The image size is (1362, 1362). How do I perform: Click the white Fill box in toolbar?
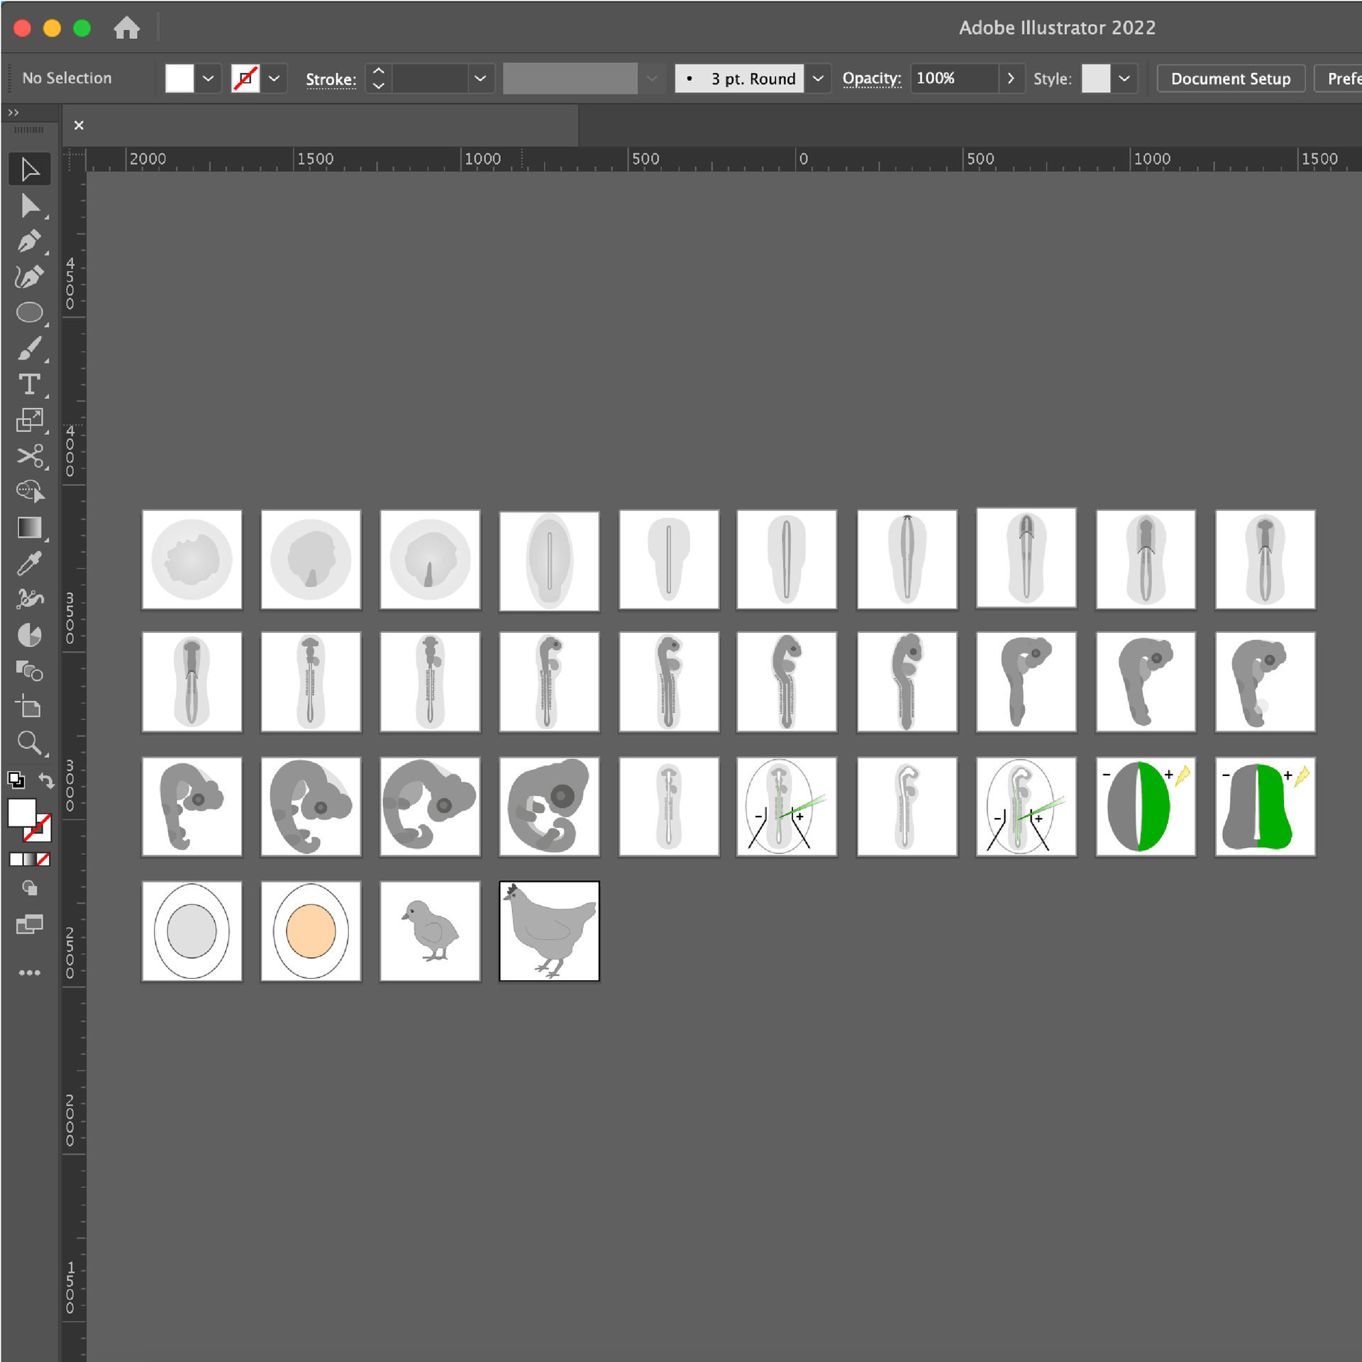pos(21,812)
